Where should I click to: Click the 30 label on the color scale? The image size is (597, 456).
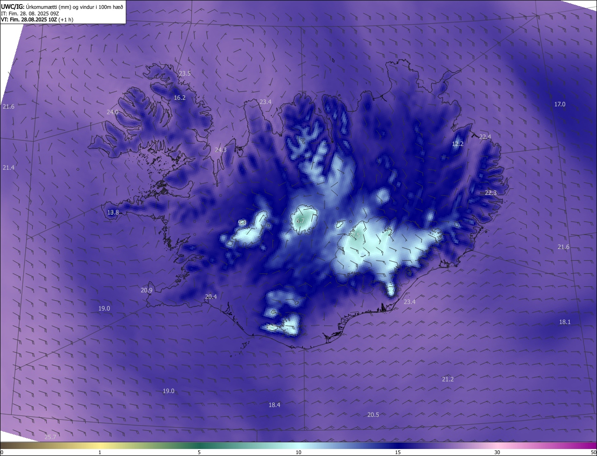(x=497, y=453)
